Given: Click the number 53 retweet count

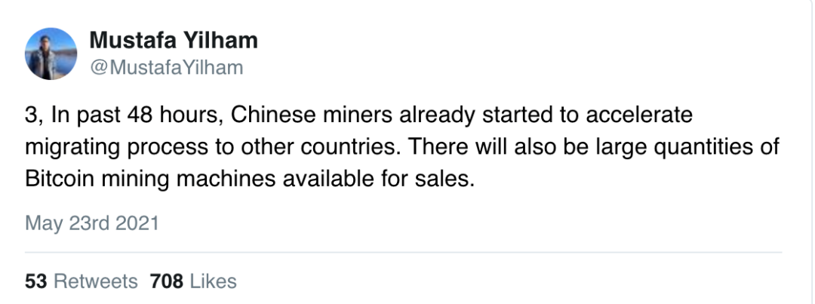Looking at the screenshot, I should pyautogui.click(x=36, y=281).
